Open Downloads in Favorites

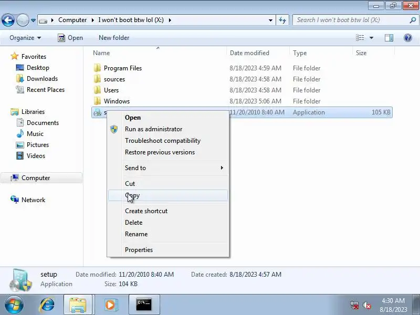click(43, 78)
